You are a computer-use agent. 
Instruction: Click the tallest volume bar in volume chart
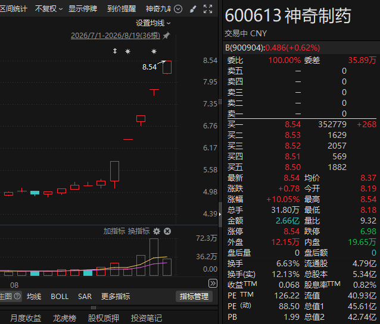coord(154,257)
